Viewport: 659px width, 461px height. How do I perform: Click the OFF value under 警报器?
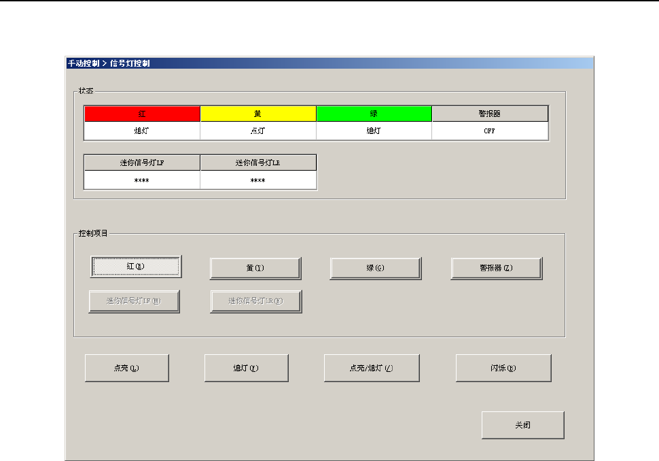tap(490, 131)
